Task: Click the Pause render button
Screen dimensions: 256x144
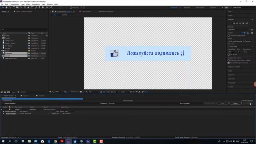Action: (x=236, y=103)
